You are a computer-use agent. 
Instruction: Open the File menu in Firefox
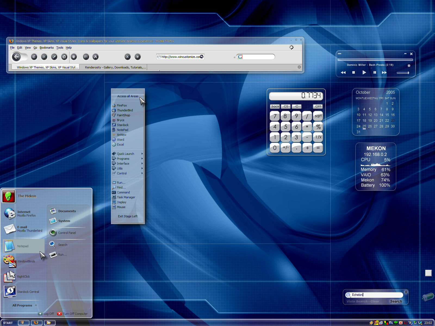[x=12, y=48]
